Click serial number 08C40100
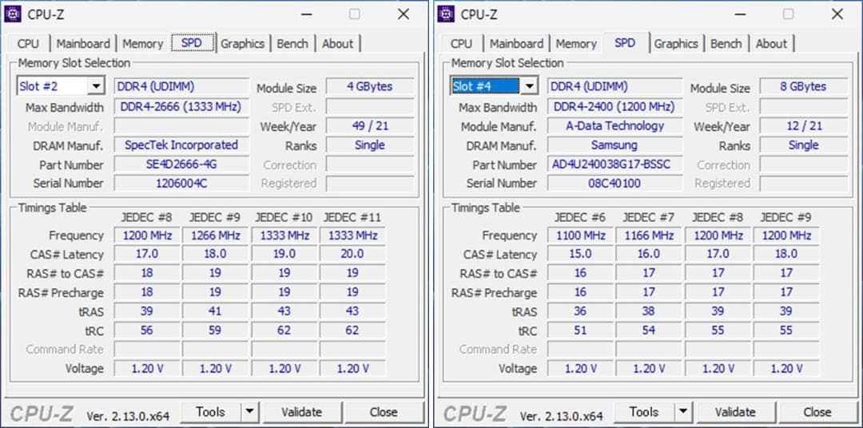The width and height of the screenshot is (863, 428). coord(614,183)
